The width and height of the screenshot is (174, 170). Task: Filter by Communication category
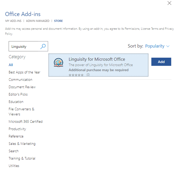20,80
